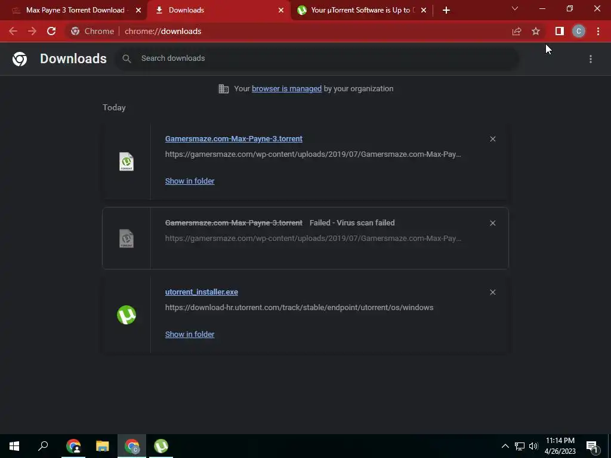The height and width of the screenshot is (458, 611).
Task: Click the torrent file icon of first download
Action: [x=126, y=161]
